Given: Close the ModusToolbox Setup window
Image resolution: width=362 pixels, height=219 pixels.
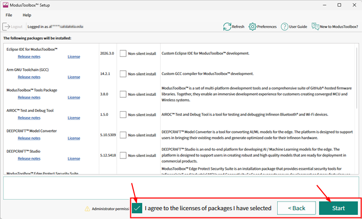Looking at the screenshot, I should (354, 5).
